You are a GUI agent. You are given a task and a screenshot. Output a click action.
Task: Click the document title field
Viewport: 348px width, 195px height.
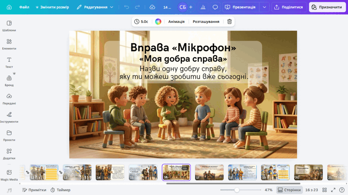coord(167,7)
